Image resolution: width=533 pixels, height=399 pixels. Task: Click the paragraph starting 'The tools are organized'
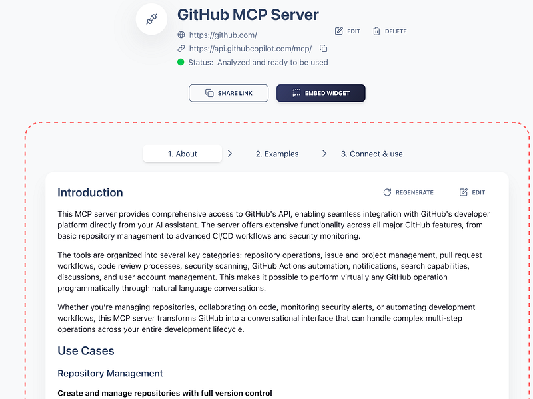pyautogui.click(x=270, y=271)
